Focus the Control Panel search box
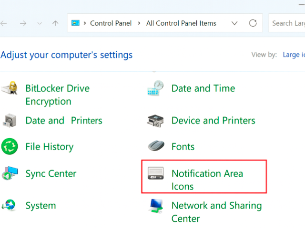Screen dimensions: 305x228 pyautogui.click(x=288, y=23)
